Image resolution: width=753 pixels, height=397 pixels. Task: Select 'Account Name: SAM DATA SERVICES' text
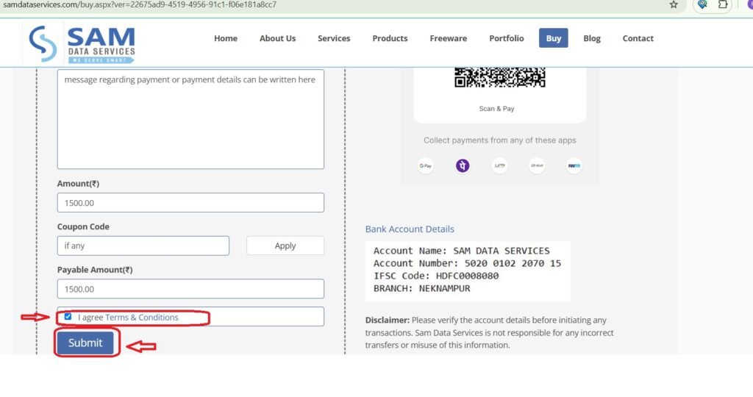[462, 251]
